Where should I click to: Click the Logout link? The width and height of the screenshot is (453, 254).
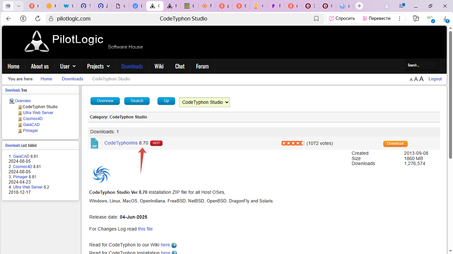point(435,79)
